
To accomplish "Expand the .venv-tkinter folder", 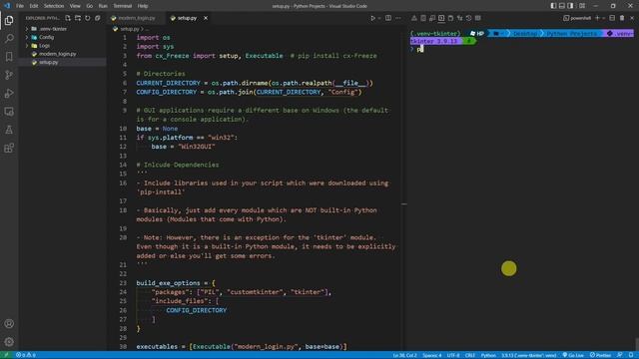I will tap(27, 29).
